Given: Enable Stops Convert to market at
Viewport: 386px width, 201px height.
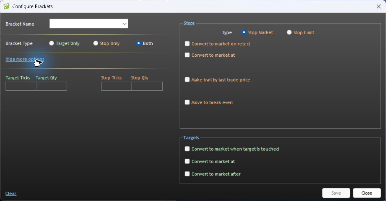Looking at the screenshot, I should (x=187, y=55).
